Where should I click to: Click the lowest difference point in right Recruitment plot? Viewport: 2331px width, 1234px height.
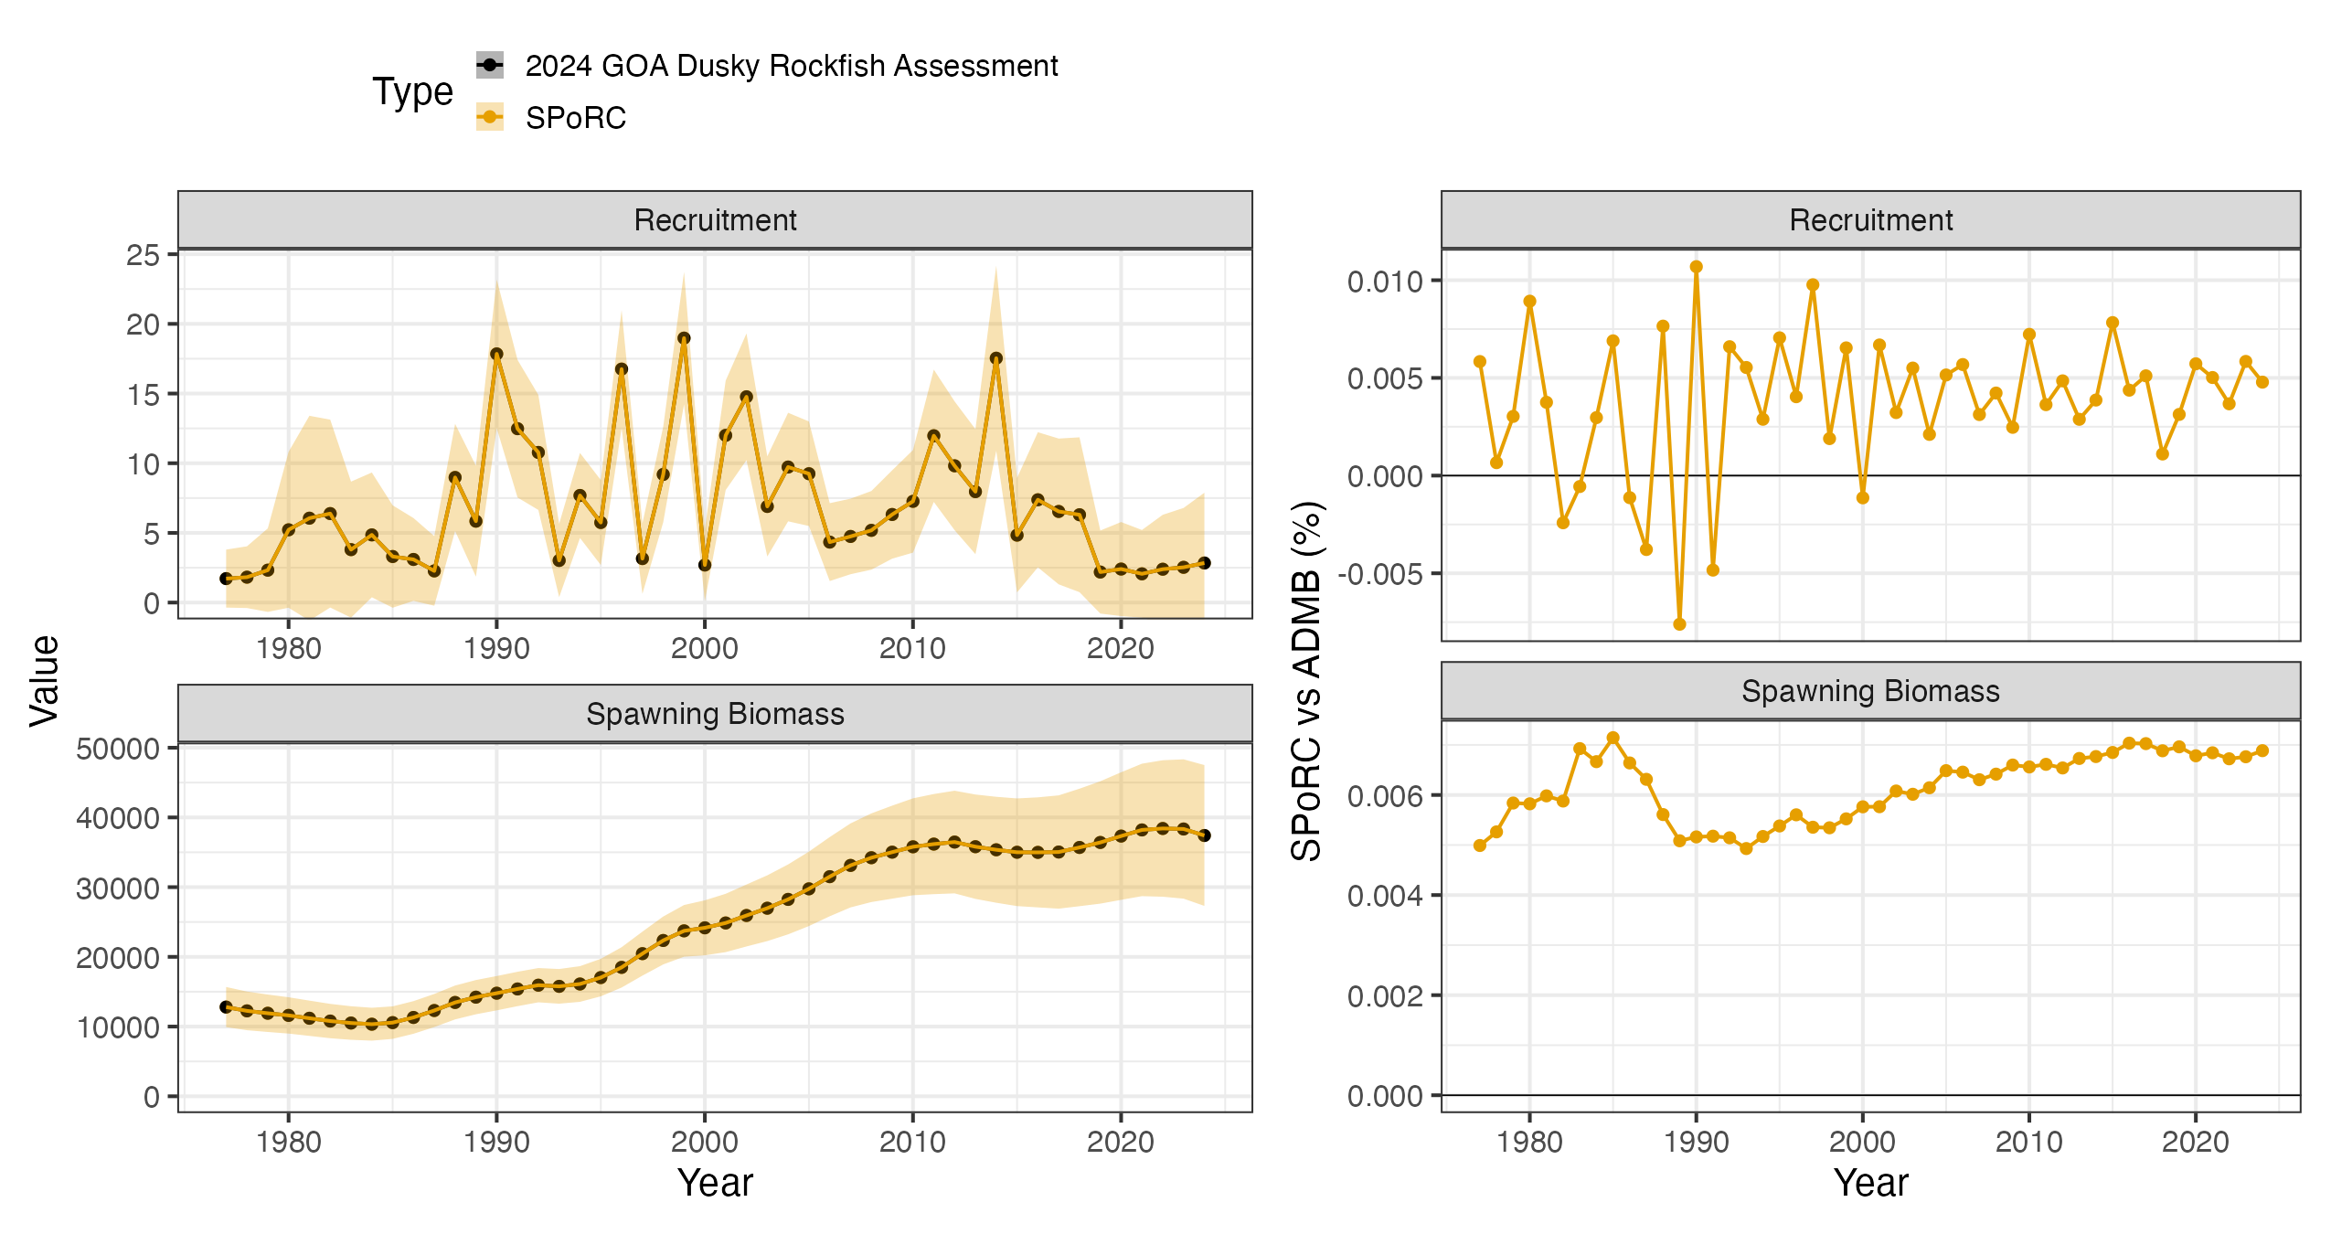(1679, 624)
